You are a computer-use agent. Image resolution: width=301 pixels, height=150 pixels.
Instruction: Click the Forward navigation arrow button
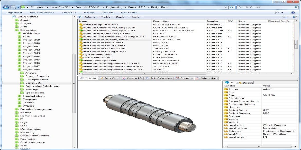tap(13, 7)
